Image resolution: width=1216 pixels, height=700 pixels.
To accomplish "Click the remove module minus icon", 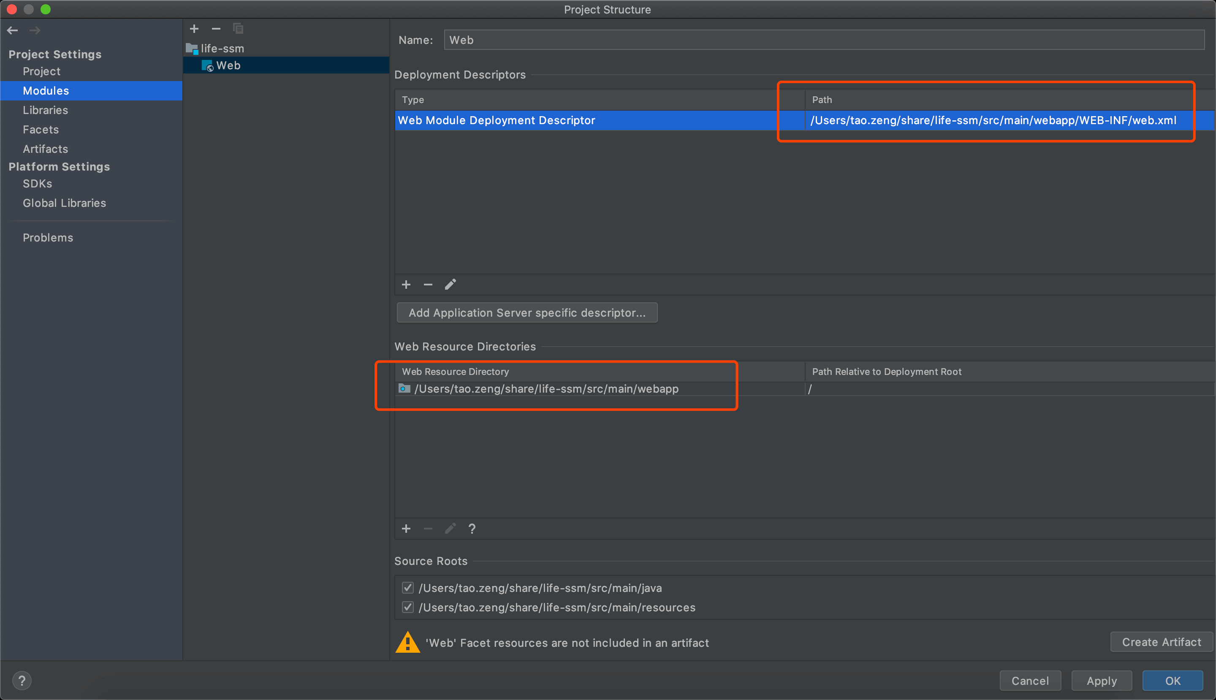I will click(216, 29).
